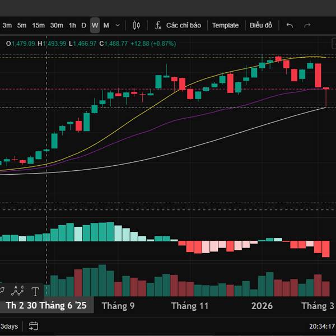Screen dimensions: 336x336
Task: Open the Biểu đồ menu
Action: pyautogui.click(x=261, y=25)
